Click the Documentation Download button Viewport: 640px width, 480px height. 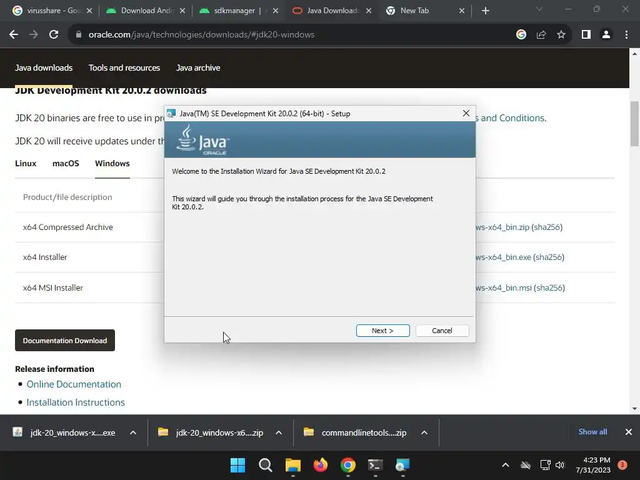[x=65, y=341]
